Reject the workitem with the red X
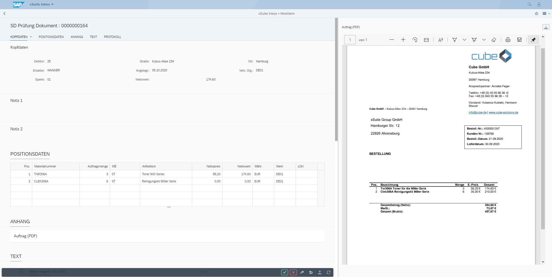 click(293, 272)
